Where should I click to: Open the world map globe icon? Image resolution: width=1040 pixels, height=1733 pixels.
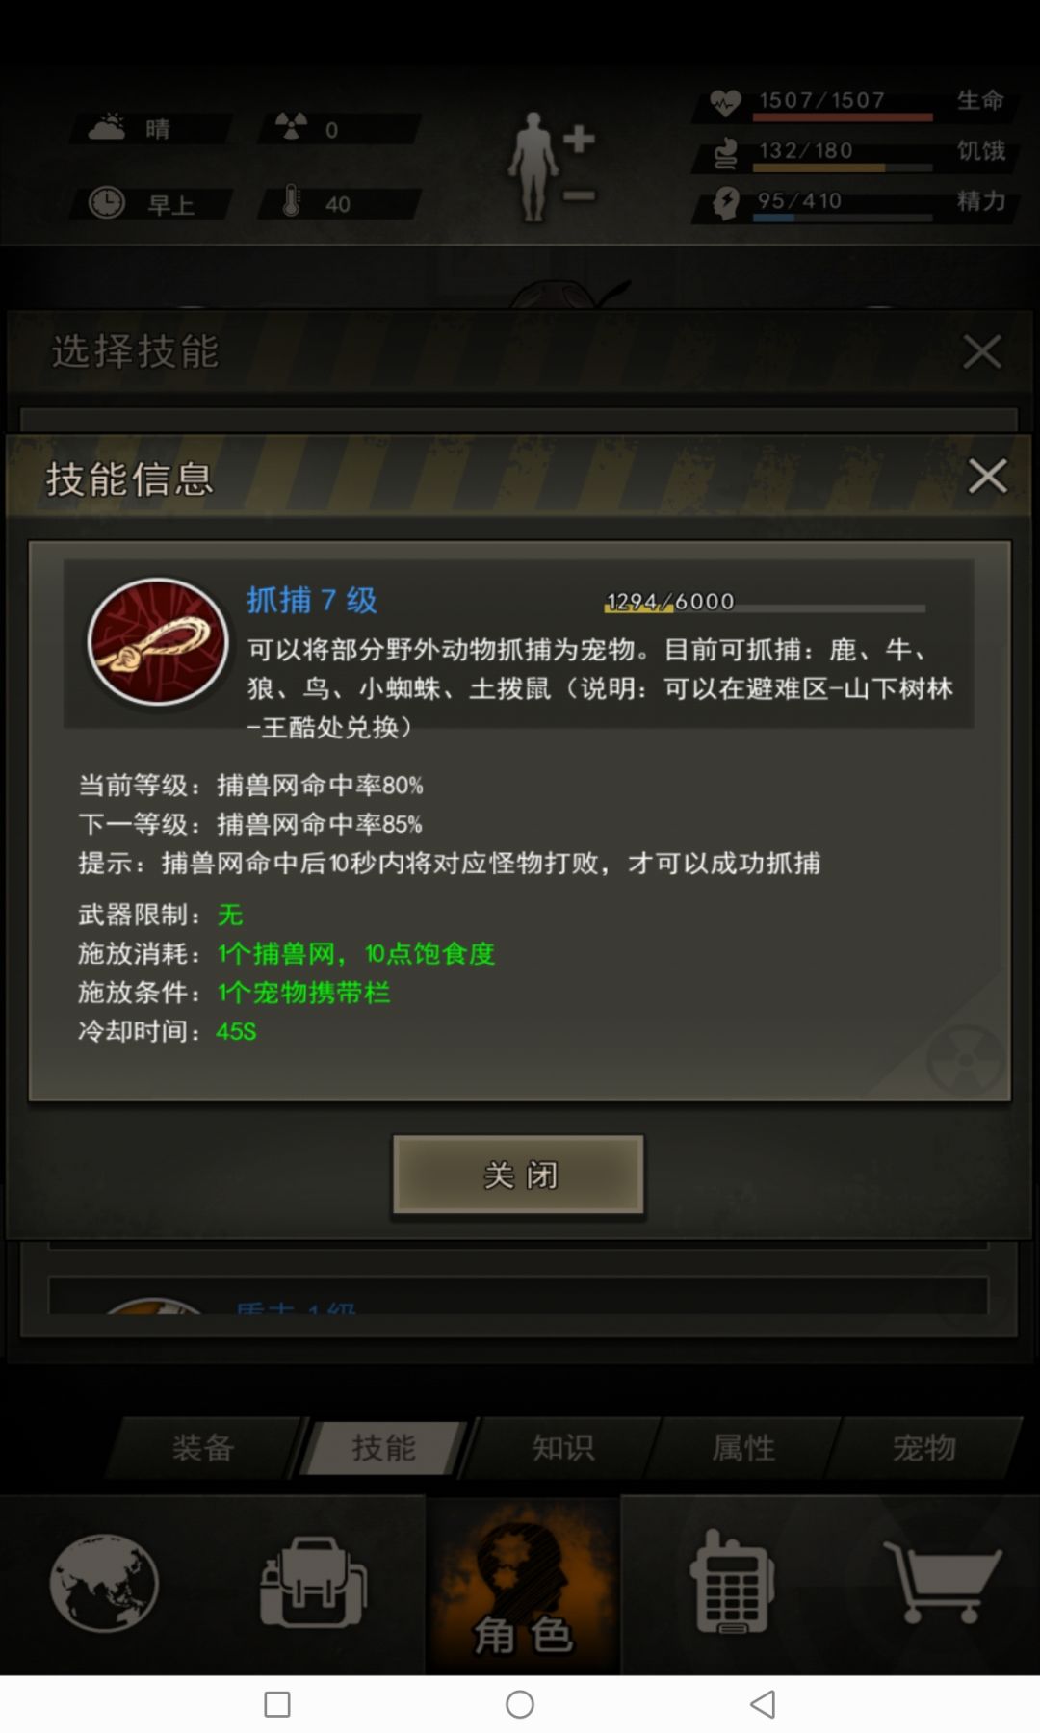(x=104, y=1582)
